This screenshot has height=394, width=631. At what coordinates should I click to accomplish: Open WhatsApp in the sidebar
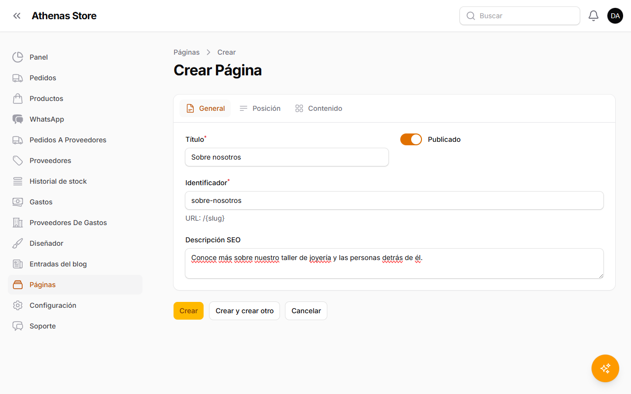pyautogui.click(x=75, y=119)
